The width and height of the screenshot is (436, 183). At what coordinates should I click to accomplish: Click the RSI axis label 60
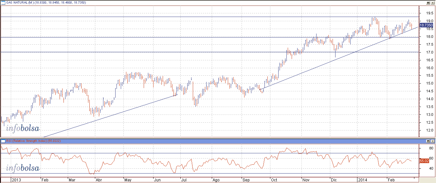click(x=431, y=158)
